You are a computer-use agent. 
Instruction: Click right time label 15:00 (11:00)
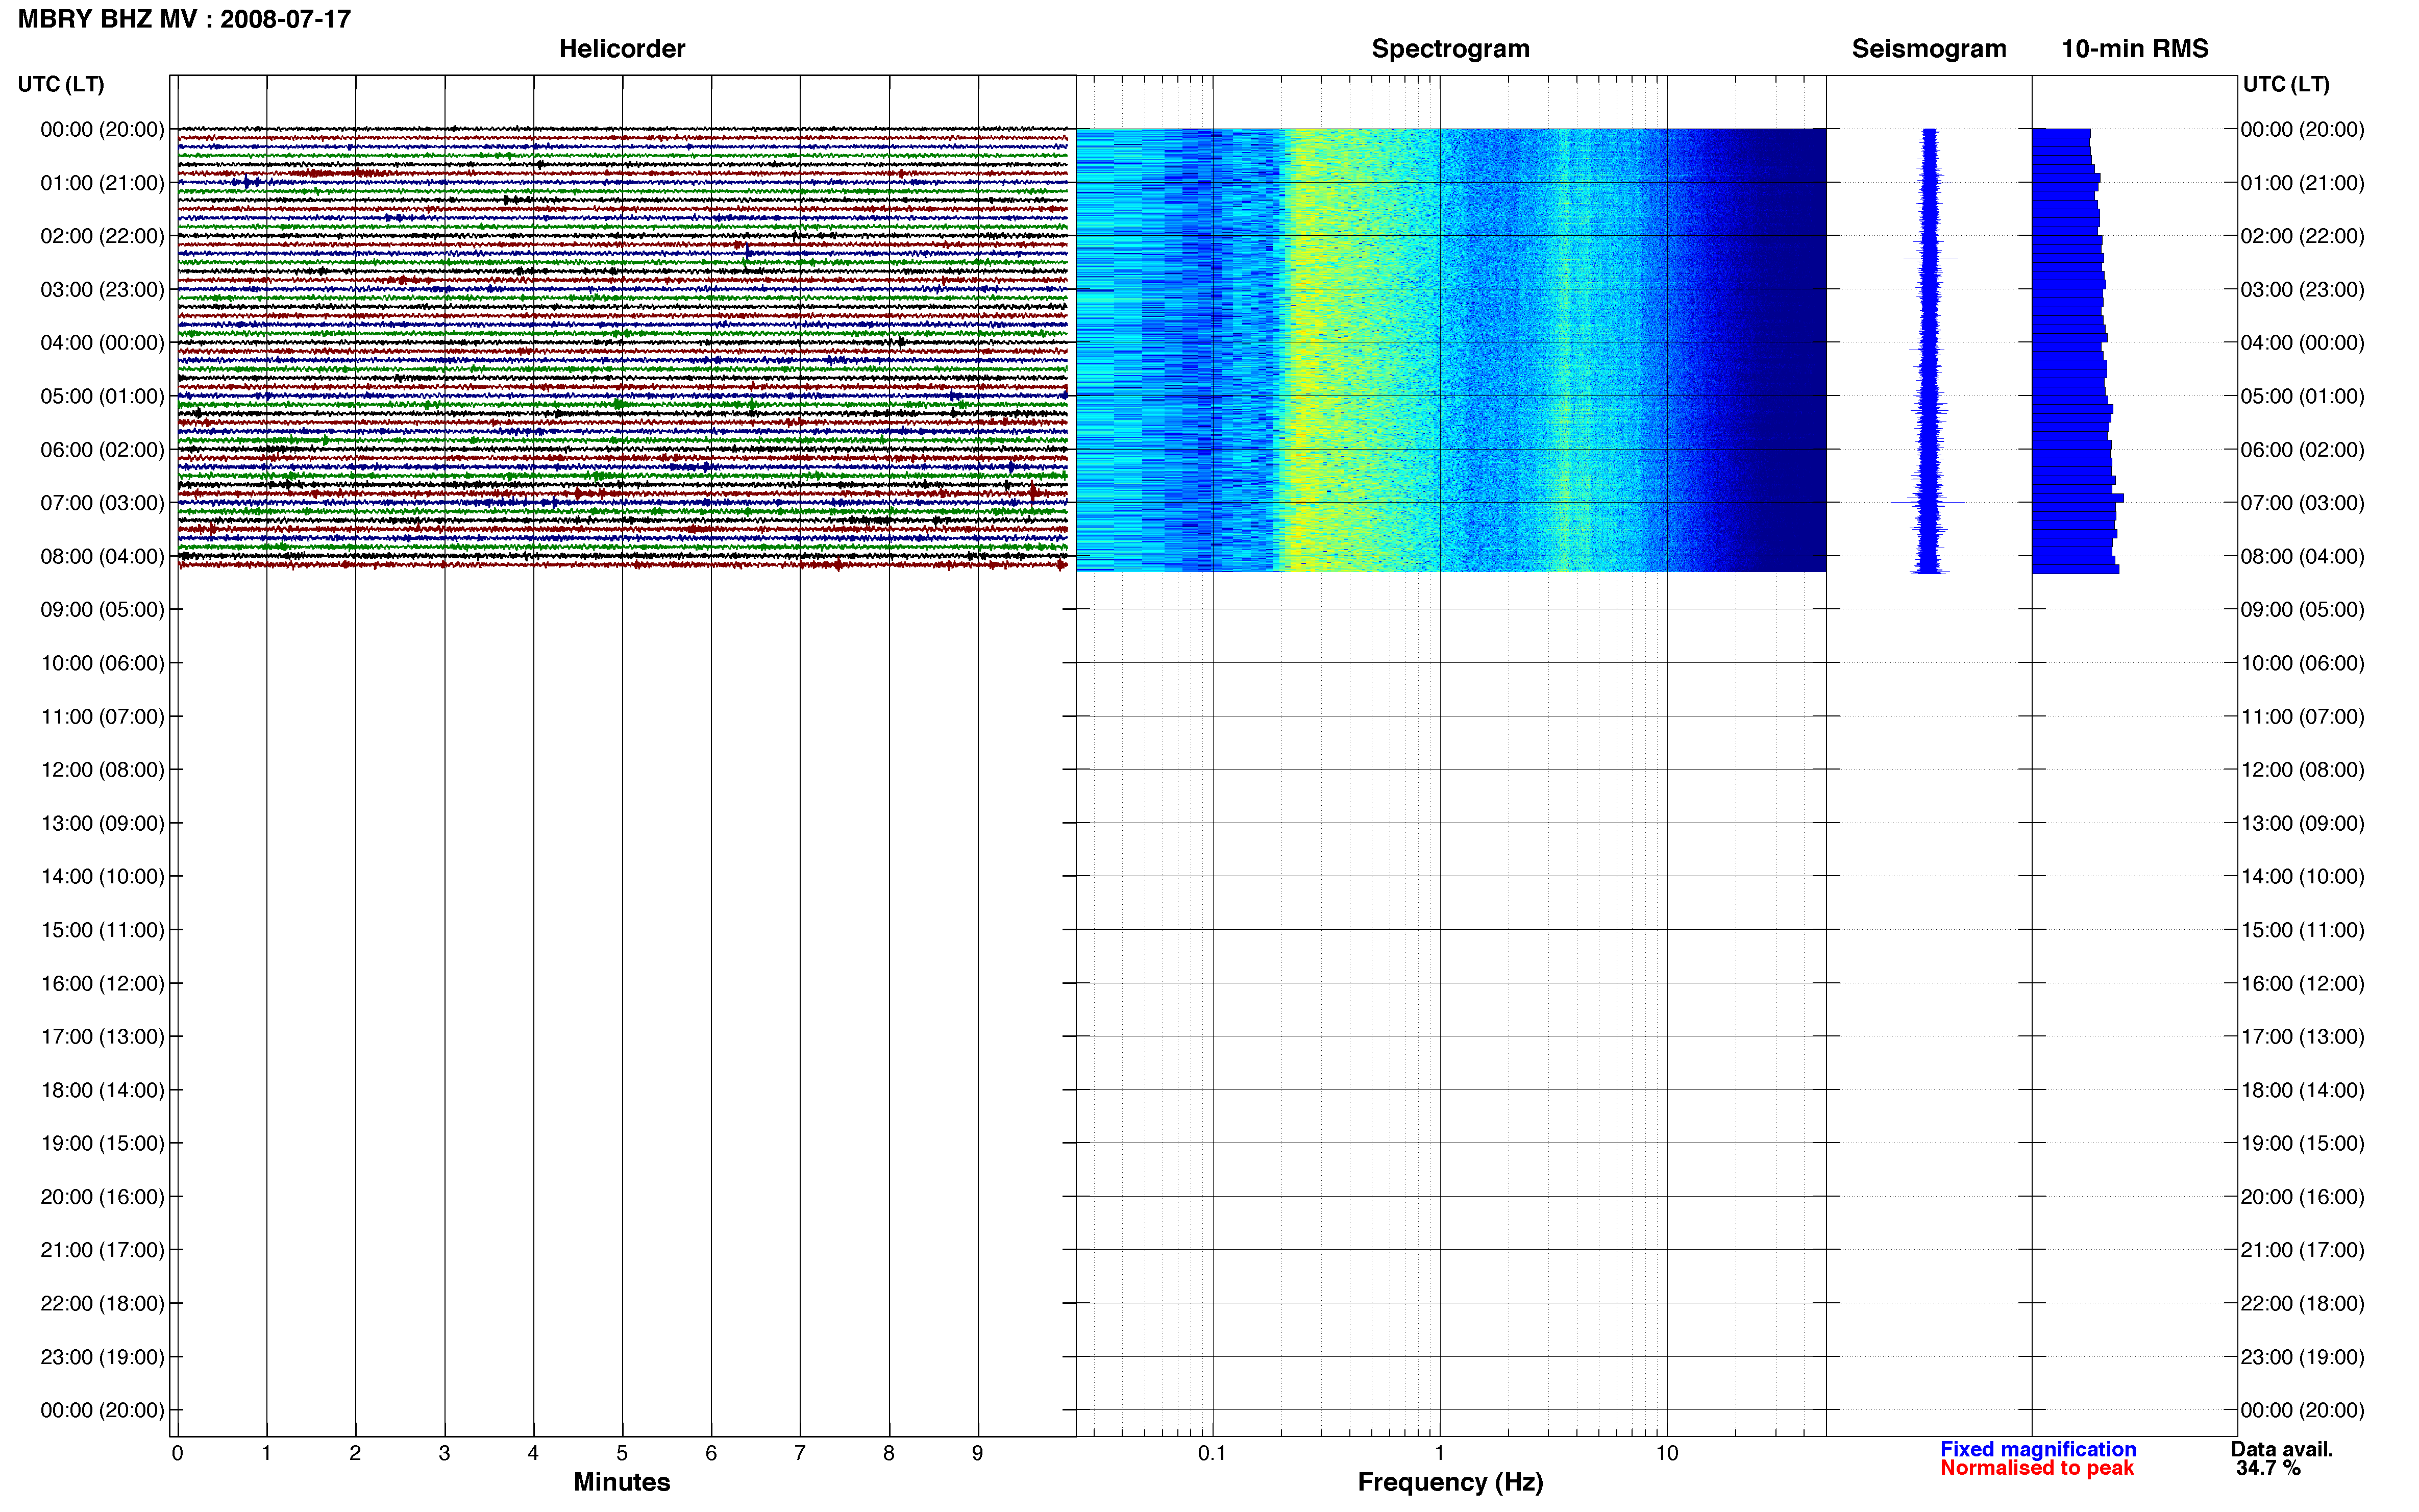point(2302,930)
